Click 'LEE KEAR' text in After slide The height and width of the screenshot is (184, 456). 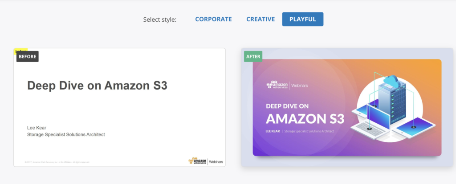click(x=273, y=131)
